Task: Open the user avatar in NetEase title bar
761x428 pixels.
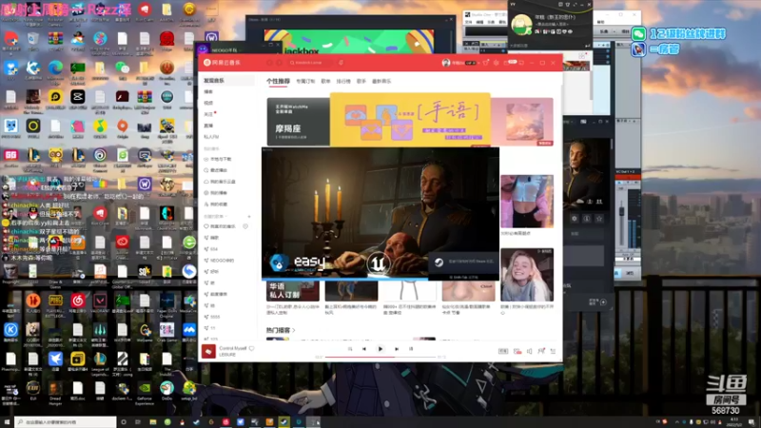Action: pyautogui.click(x=446, y=63)
